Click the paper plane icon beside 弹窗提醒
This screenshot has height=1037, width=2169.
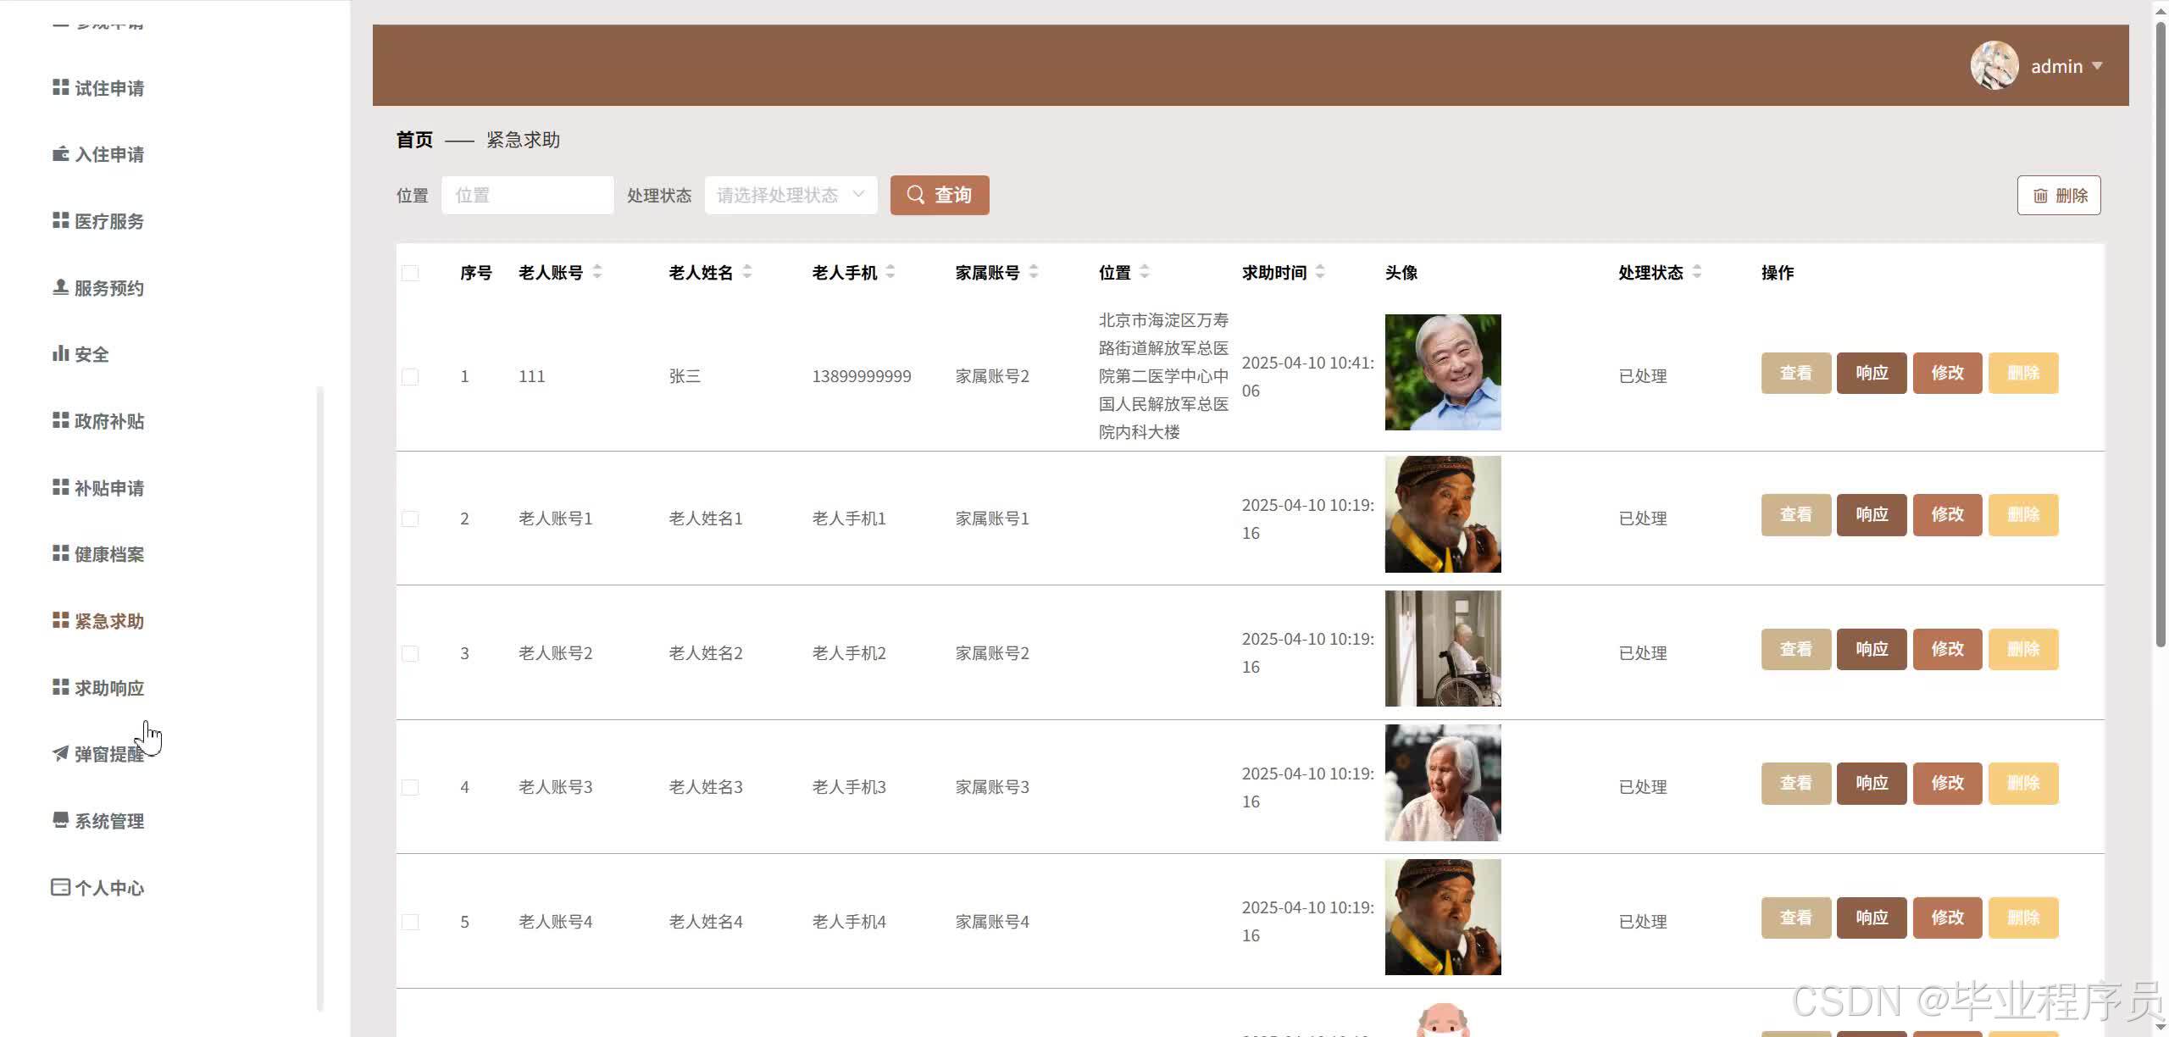pyautogui.click(x=60, y=753)
